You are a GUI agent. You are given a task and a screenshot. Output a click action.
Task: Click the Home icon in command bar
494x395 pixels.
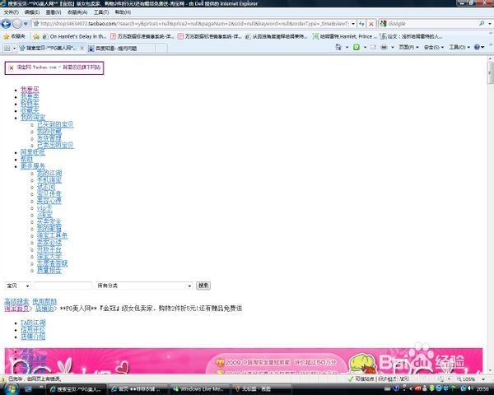[338, 47]
